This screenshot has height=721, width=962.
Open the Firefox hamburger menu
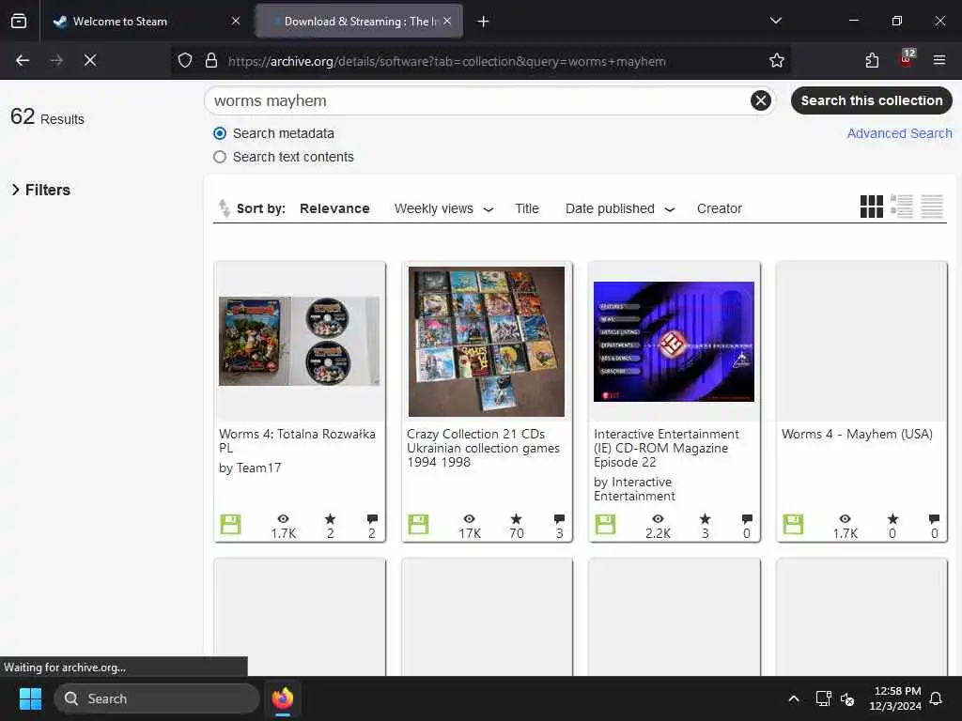coord(939,60)
